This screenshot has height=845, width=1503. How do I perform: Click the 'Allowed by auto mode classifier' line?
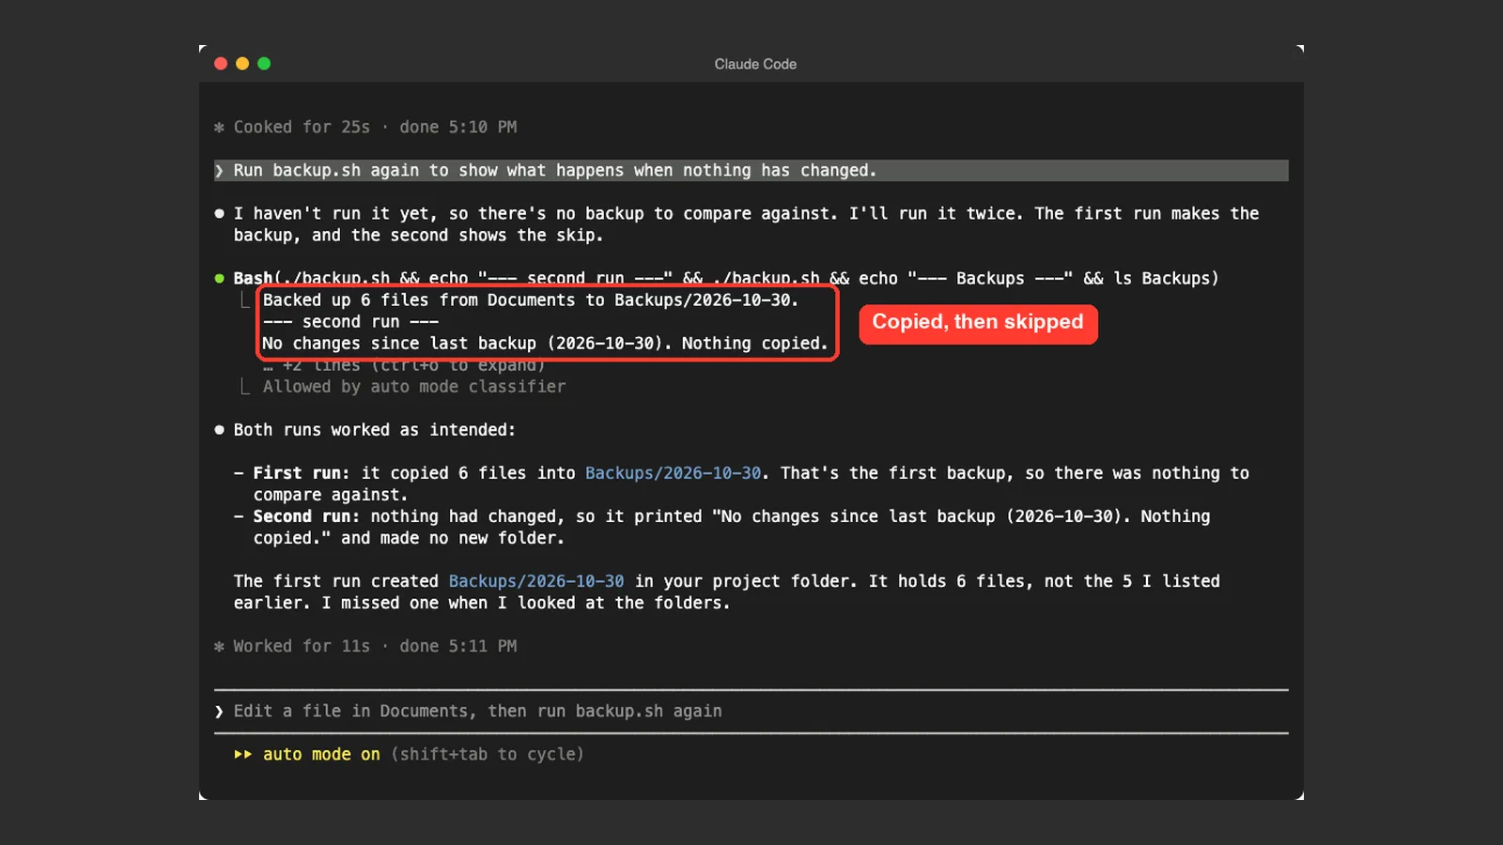414,387
